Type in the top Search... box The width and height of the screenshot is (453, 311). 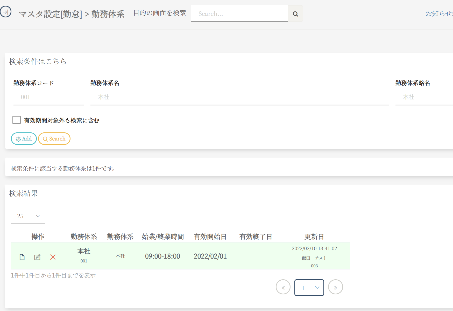(239, 14)
